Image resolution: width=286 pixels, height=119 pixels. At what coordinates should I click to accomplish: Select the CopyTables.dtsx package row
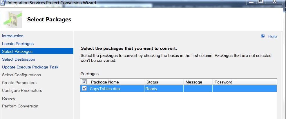[x=116, y=89]
